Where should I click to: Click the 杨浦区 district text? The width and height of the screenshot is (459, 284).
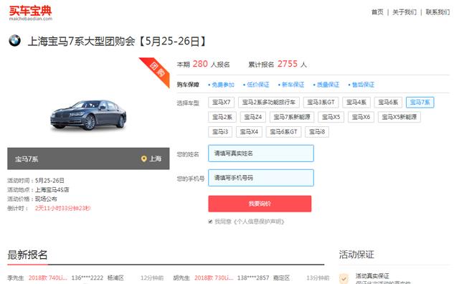(115, 278)
